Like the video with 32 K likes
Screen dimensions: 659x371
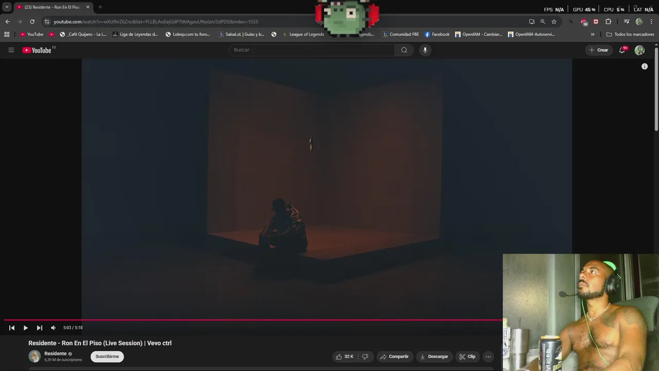coord(344,357)
